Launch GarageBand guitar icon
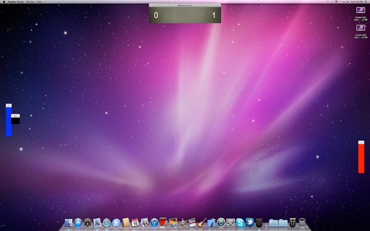The height and width of the screenshot is (231, 370). point(202,223)
